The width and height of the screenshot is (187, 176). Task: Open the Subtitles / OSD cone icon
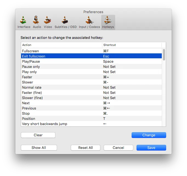pyautogui.click(x=65, y=20)
